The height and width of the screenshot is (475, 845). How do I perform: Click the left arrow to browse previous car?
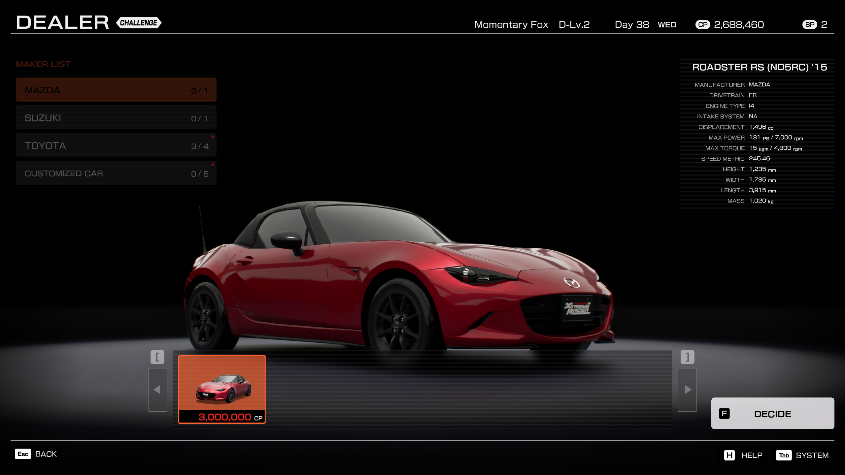pos(157,390)
